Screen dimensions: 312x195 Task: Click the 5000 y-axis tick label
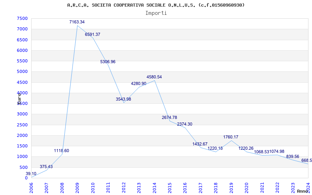22,72
